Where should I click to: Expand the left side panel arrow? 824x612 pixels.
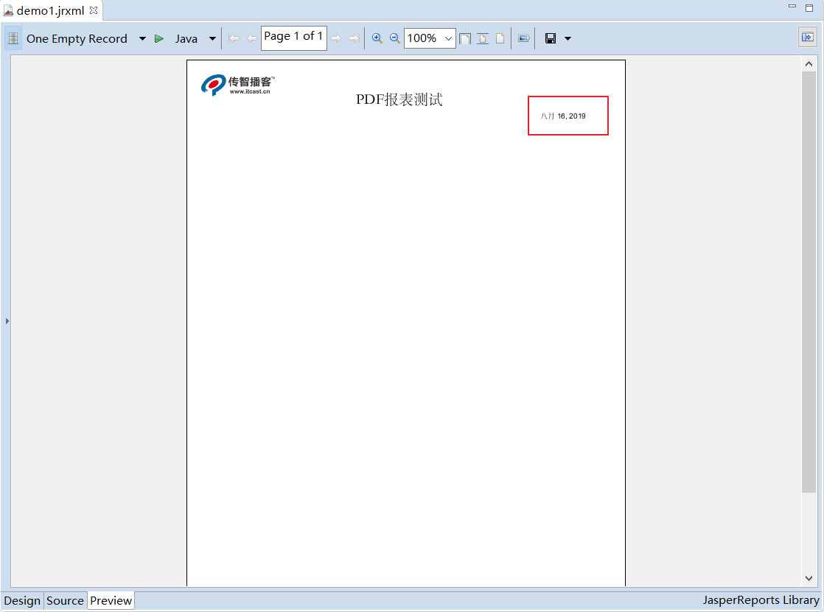click(7, 321)
